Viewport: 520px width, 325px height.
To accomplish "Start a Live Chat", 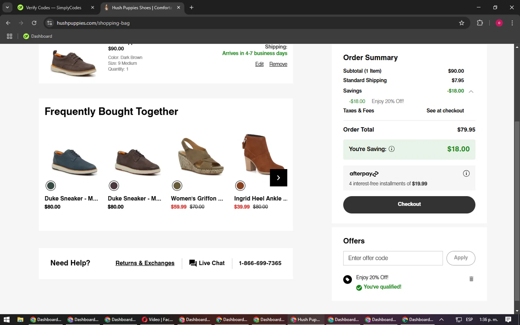I will (x=207, y=263).
